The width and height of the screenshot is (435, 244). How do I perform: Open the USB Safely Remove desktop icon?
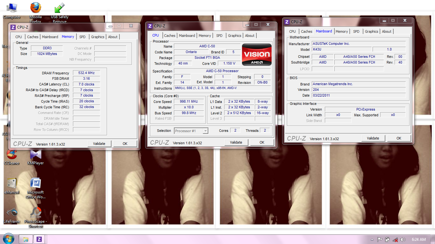pyautogui.click(x=60, y=12)
